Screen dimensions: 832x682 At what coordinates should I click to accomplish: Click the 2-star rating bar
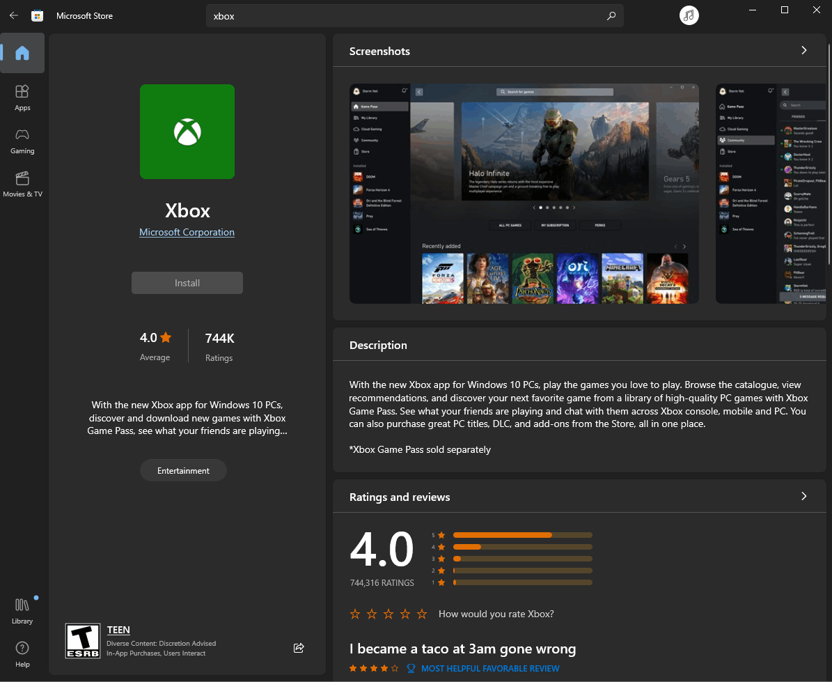coord(523,571)
